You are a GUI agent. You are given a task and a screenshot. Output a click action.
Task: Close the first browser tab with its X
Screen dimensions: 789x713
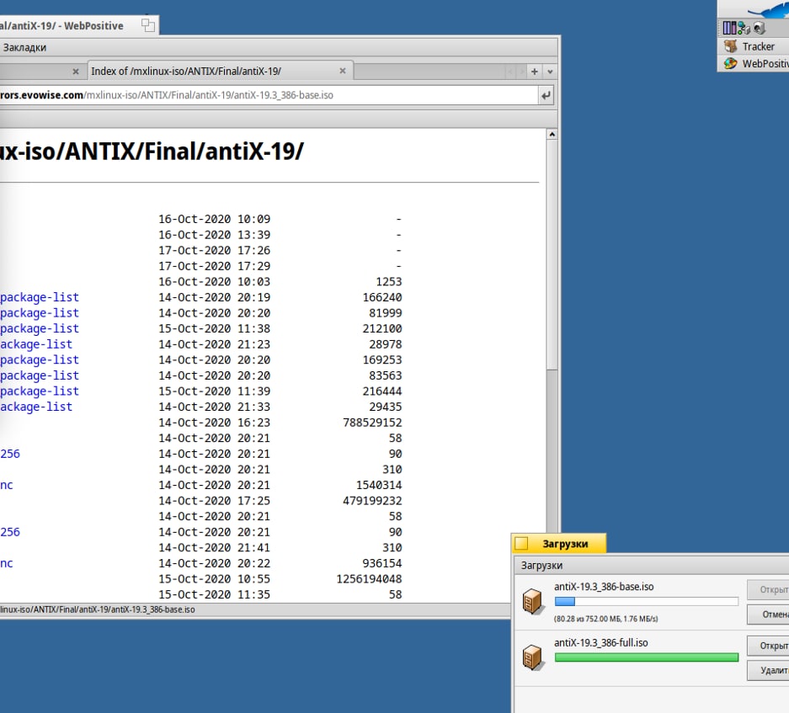click(76, 72)
